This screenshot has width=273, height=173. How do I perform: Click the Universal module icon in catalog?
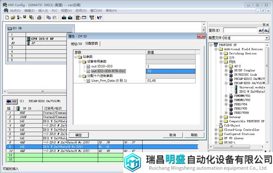[236, 87]
